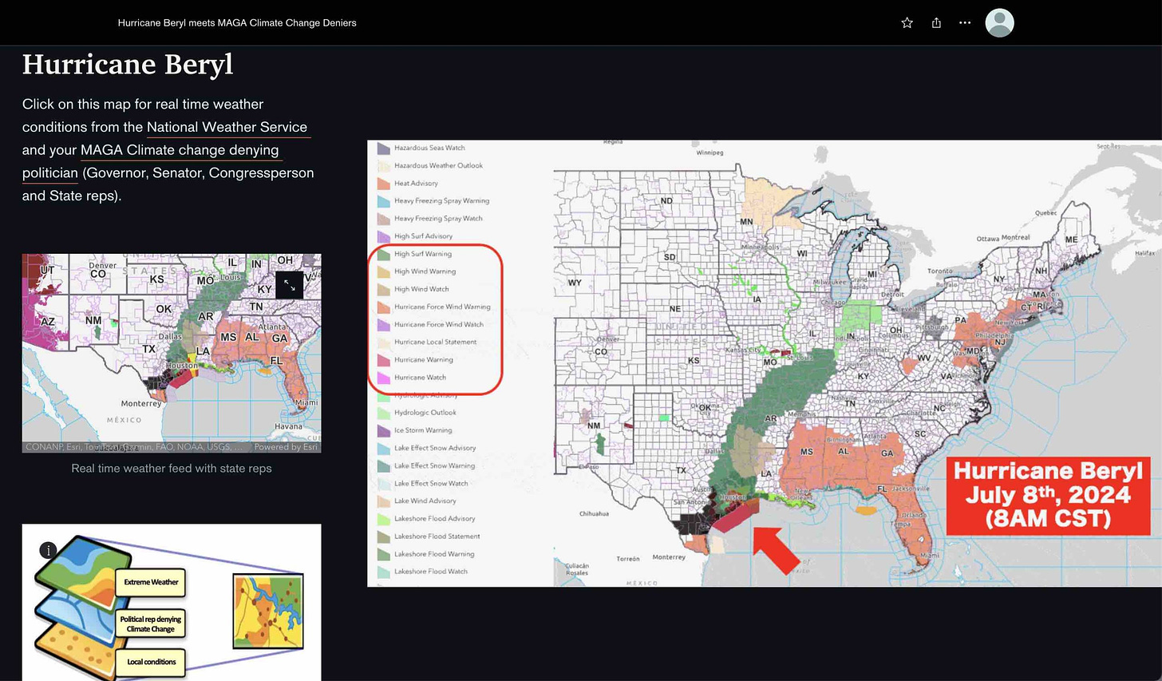Screen dimensions: 1162x681
Task: Click Heavy Freezing Spray Watch legend row
Action: click(429, 219)
